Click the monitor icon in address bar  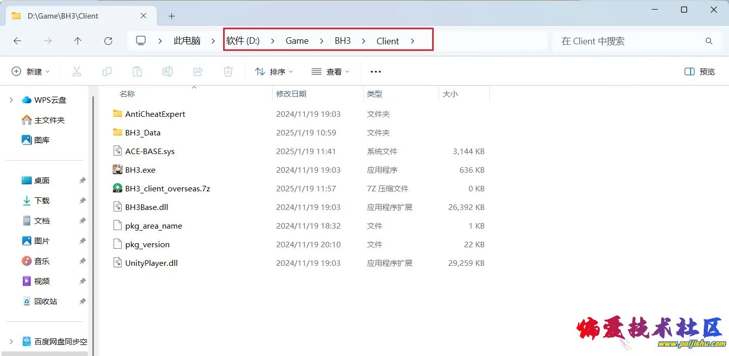141,41
